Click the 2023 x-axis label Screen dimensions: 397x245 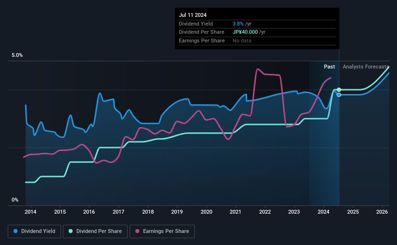click(x=294, y=212)
